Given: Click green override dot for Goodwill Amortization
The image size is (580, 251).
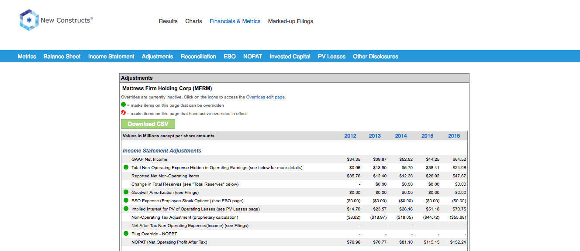Looking at the screenshot, I should [x=126, y=192].
